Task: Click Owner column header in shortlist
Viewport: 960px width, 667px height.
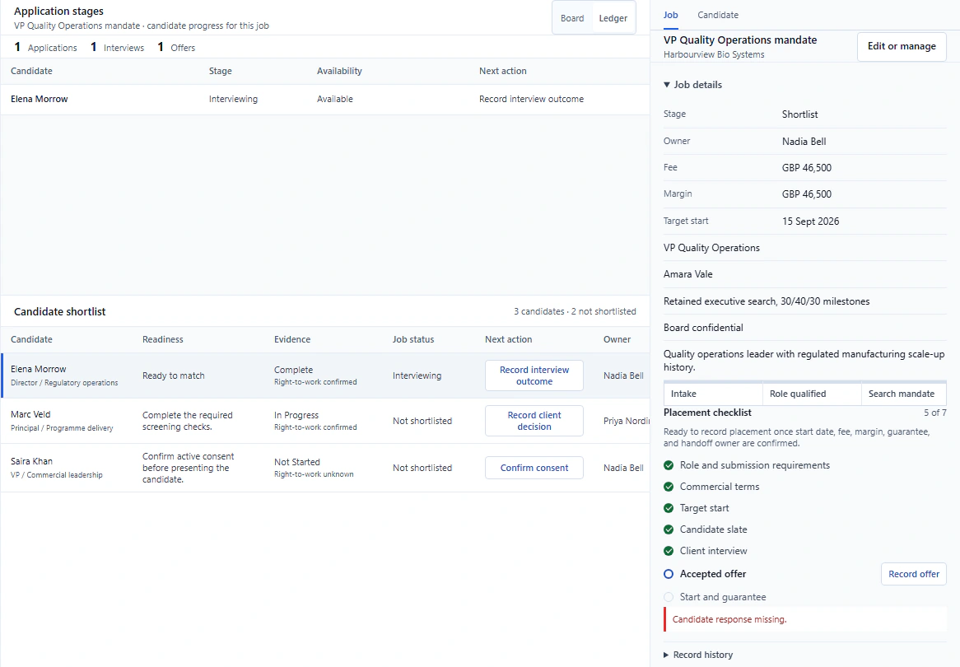Action: 617,339
